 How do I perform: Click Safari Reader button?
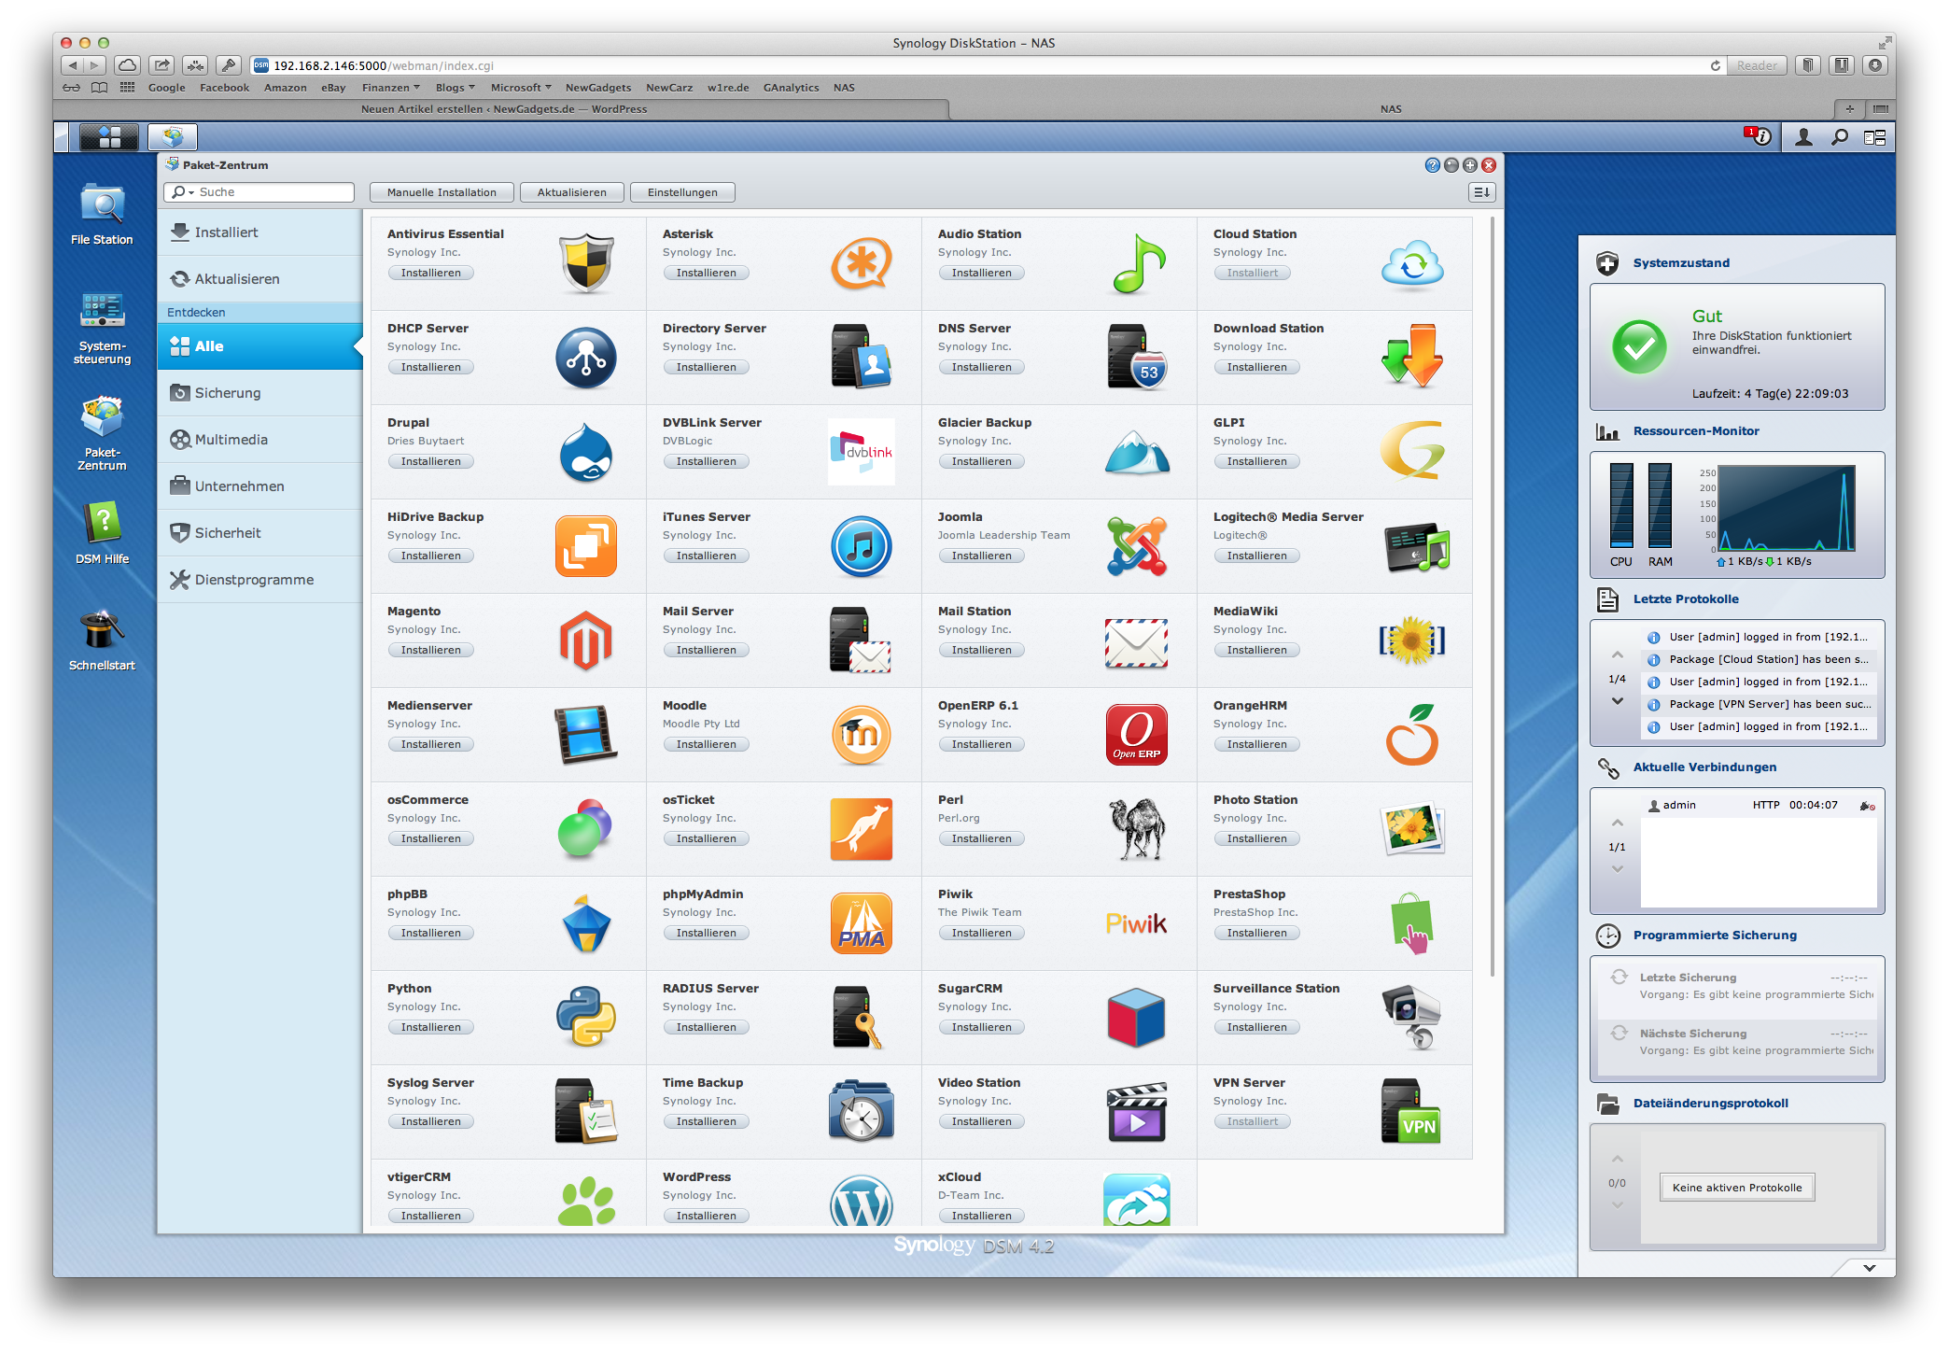click(x=1757, y=65)
